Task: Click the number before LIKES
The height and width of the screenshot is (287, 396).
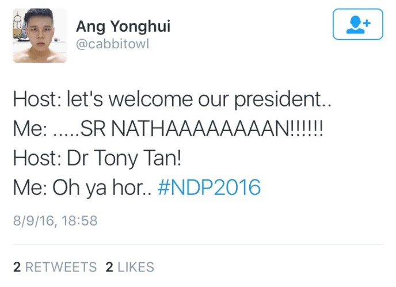Action: pos(109,267)
